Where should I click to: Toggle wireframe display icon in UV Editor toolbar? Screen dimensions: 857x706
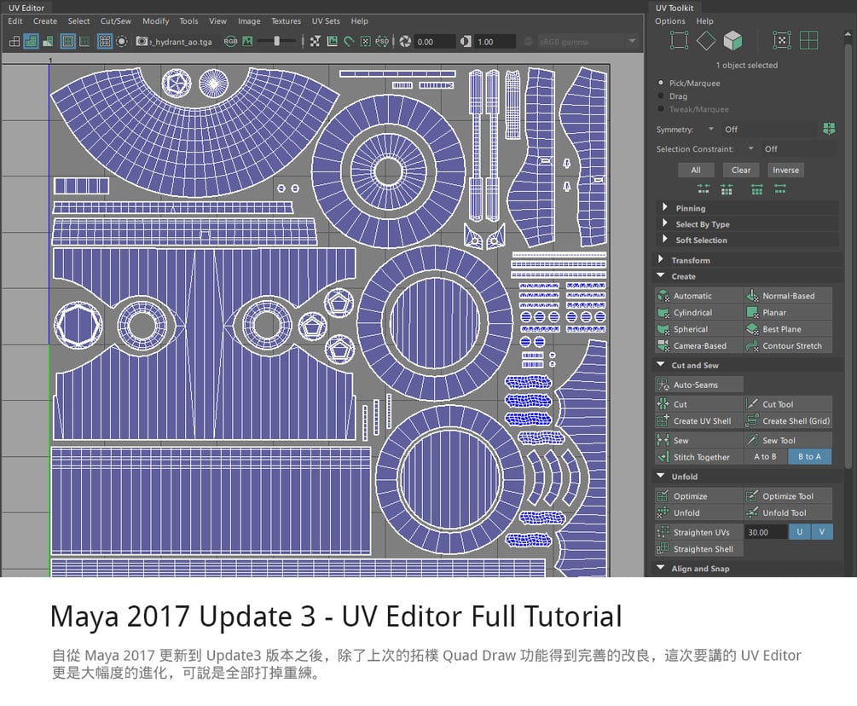pyautogui.click(x=14, y=42)
